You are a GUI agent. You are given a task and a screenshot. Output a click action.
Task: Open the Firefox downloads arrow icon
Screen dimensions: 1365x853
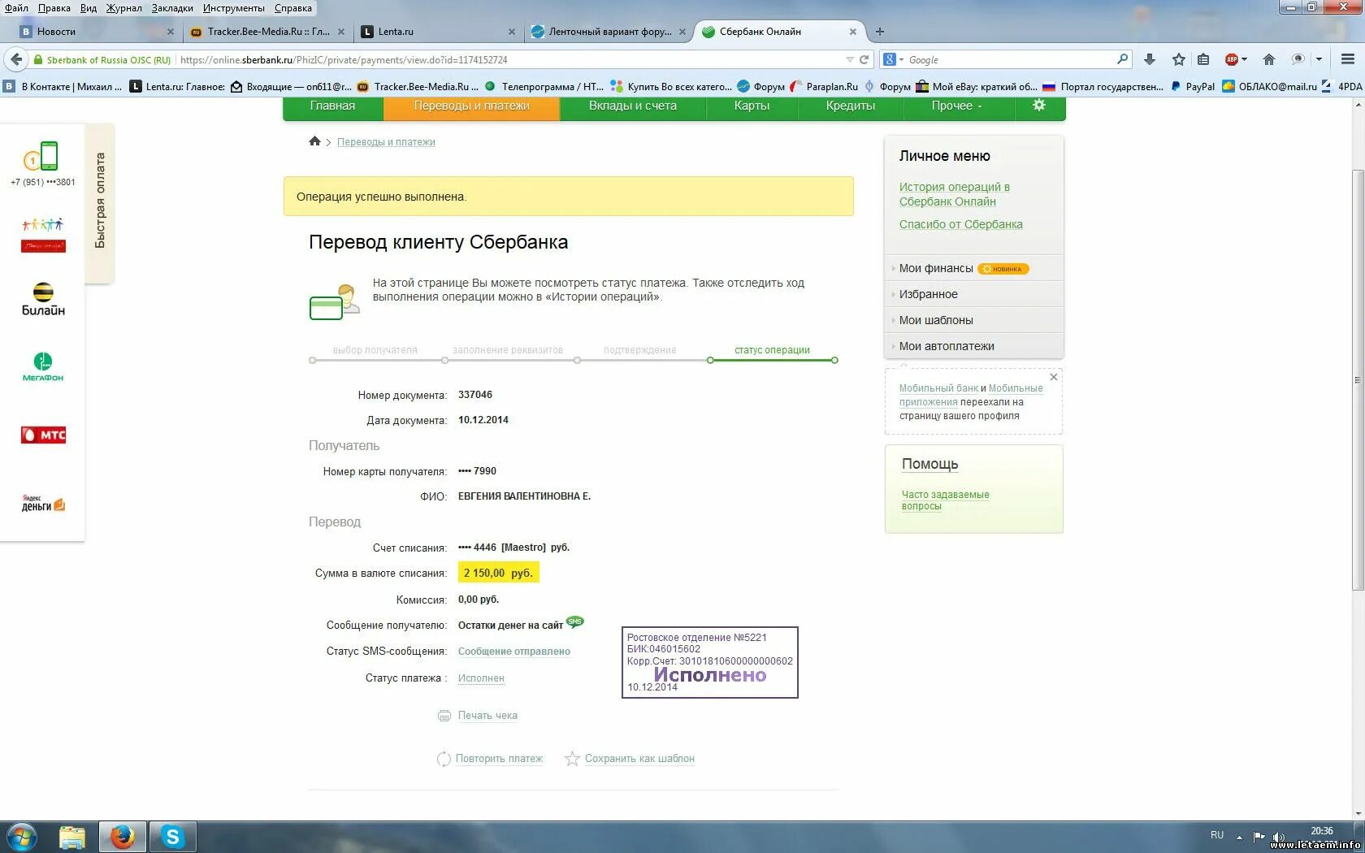(1149, 59)
